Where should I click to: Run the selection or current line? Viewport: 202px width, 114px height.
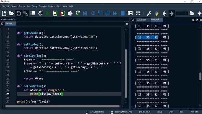click(70, 13)
